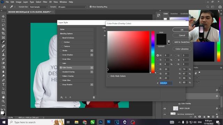Add another Stroke effect with plus icon
The height and width of the screenshot is (125, 223).
[92, 51]
